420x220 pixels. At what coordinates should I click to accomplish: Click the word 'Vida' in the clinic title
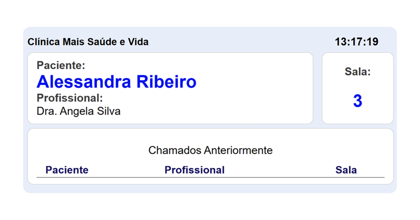pyautogui.click(x=139, y=42)
